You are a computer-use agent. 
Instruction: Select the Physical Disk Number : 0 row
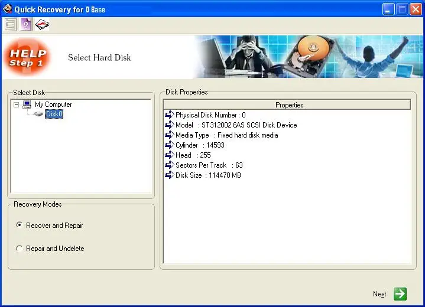pos(210,115)
